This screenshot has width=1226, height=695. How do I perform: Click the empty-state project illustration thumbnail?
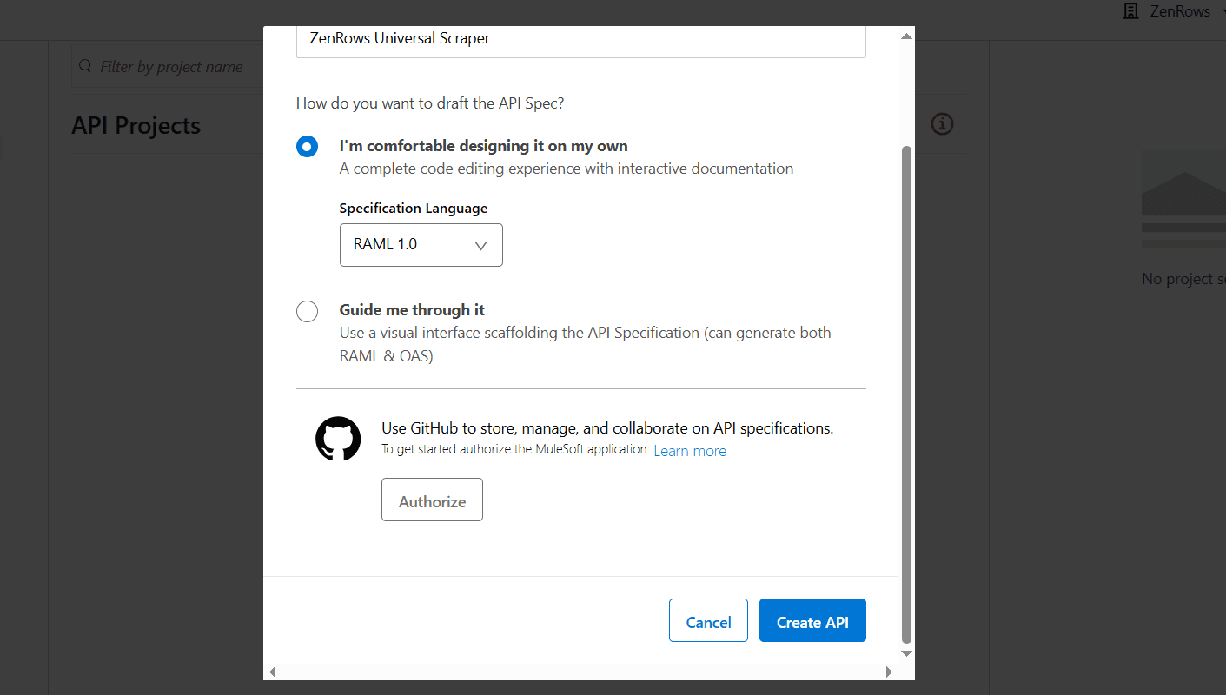point(1183,200)
